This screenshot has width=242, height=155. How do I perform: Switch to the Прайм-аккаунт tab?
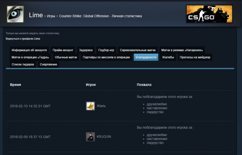pyautogui.click(x=63, y=50)
